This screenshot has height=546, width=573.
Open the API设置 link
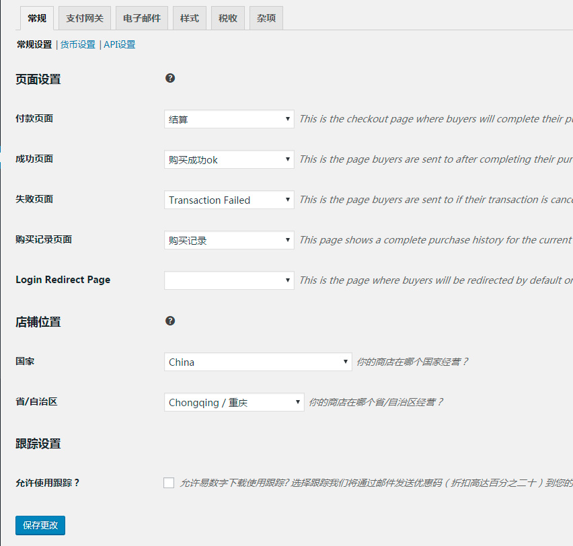[120, 44]
